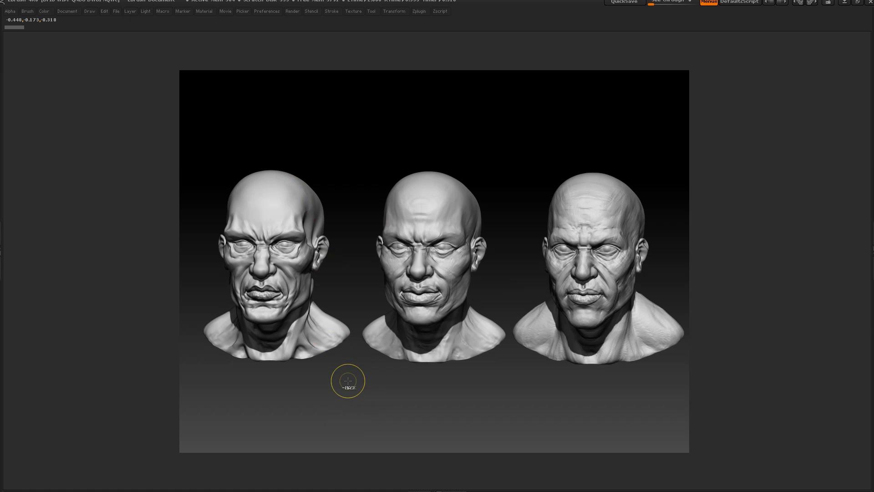Open the Zplugin menu

(419, 11)
